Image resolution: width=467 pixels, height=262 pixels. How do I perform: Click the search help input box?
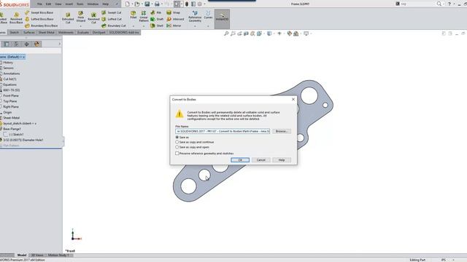pyautogui.click(x=415, y=4)
